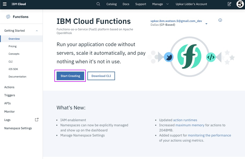
Task: Follow the maximum memory link
Action: [x=190, y=125]
